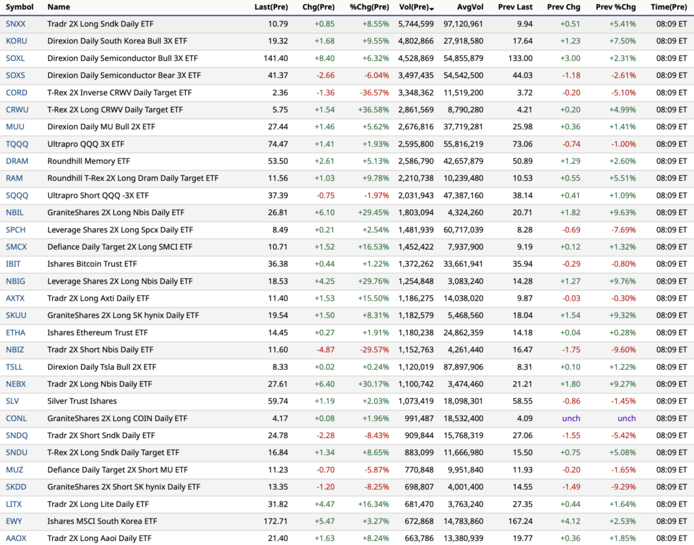Click the purple 'unch' Prev Chg for CONL
This screenshot has height=545, width=694.
pyautogui.click(x=571, y=418)
